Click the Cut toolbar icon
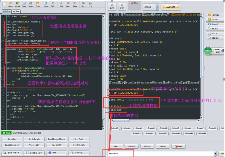The width and height of the screenshot is (225, 157). (62, 4)
